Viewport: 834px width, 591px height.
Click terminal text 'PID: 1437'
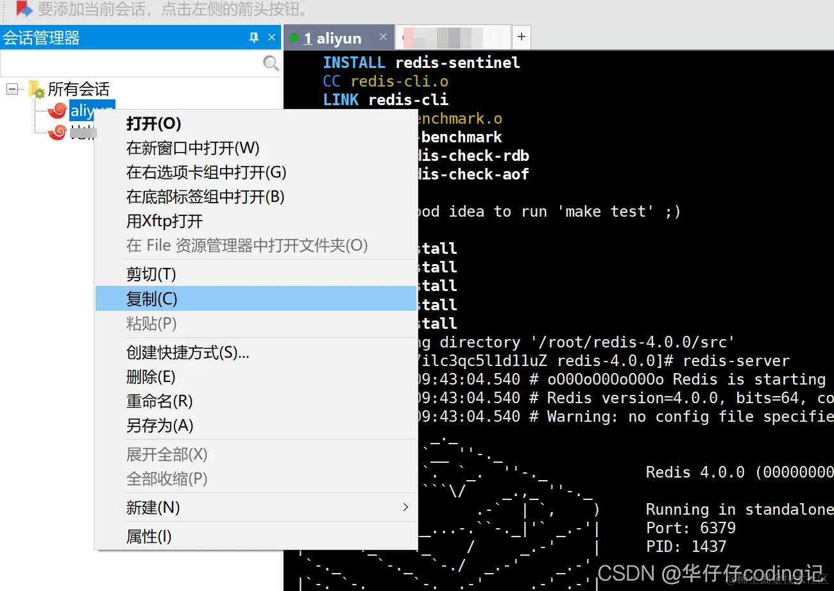[686, 547]
